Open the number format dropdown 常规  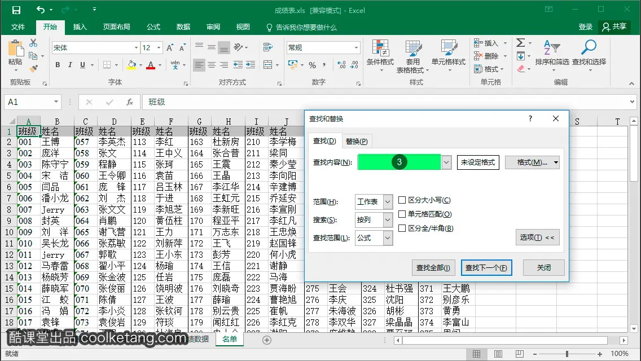pyautogui.click(x=356, y=48)
